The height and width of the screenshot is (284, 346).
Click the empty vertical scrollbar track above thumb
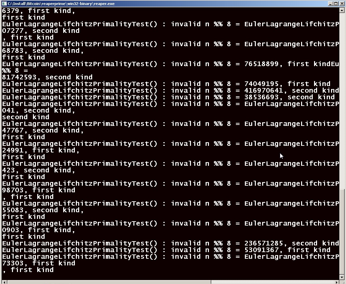tap(342, 100)
